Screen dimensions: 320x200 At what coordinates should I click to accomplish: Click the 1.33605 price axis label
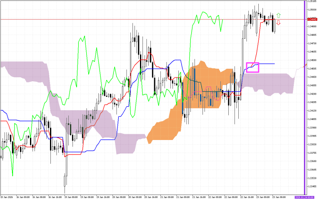(x=312, y=170)
